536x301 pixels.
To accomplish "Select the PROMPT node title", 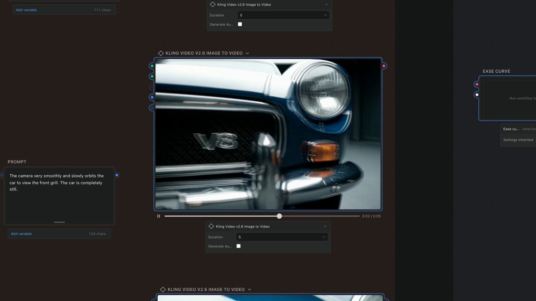I will click(x=17, y=162).
